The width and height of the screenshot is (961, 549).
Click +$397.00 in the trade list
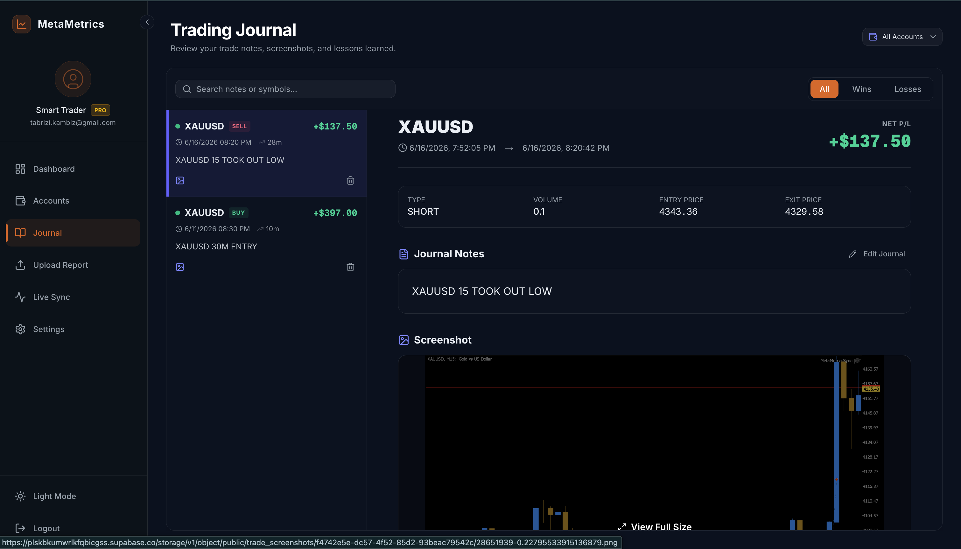335,213
